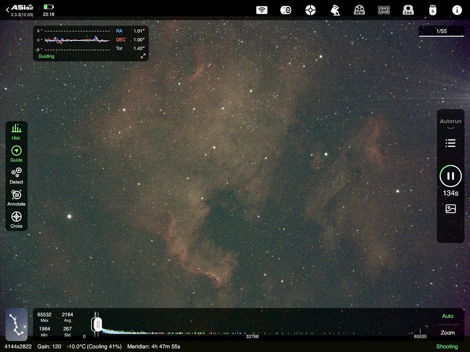Click the 1/55 frame progress indicator
Viewport: 470px width, 352px height.
click(441, 31)
